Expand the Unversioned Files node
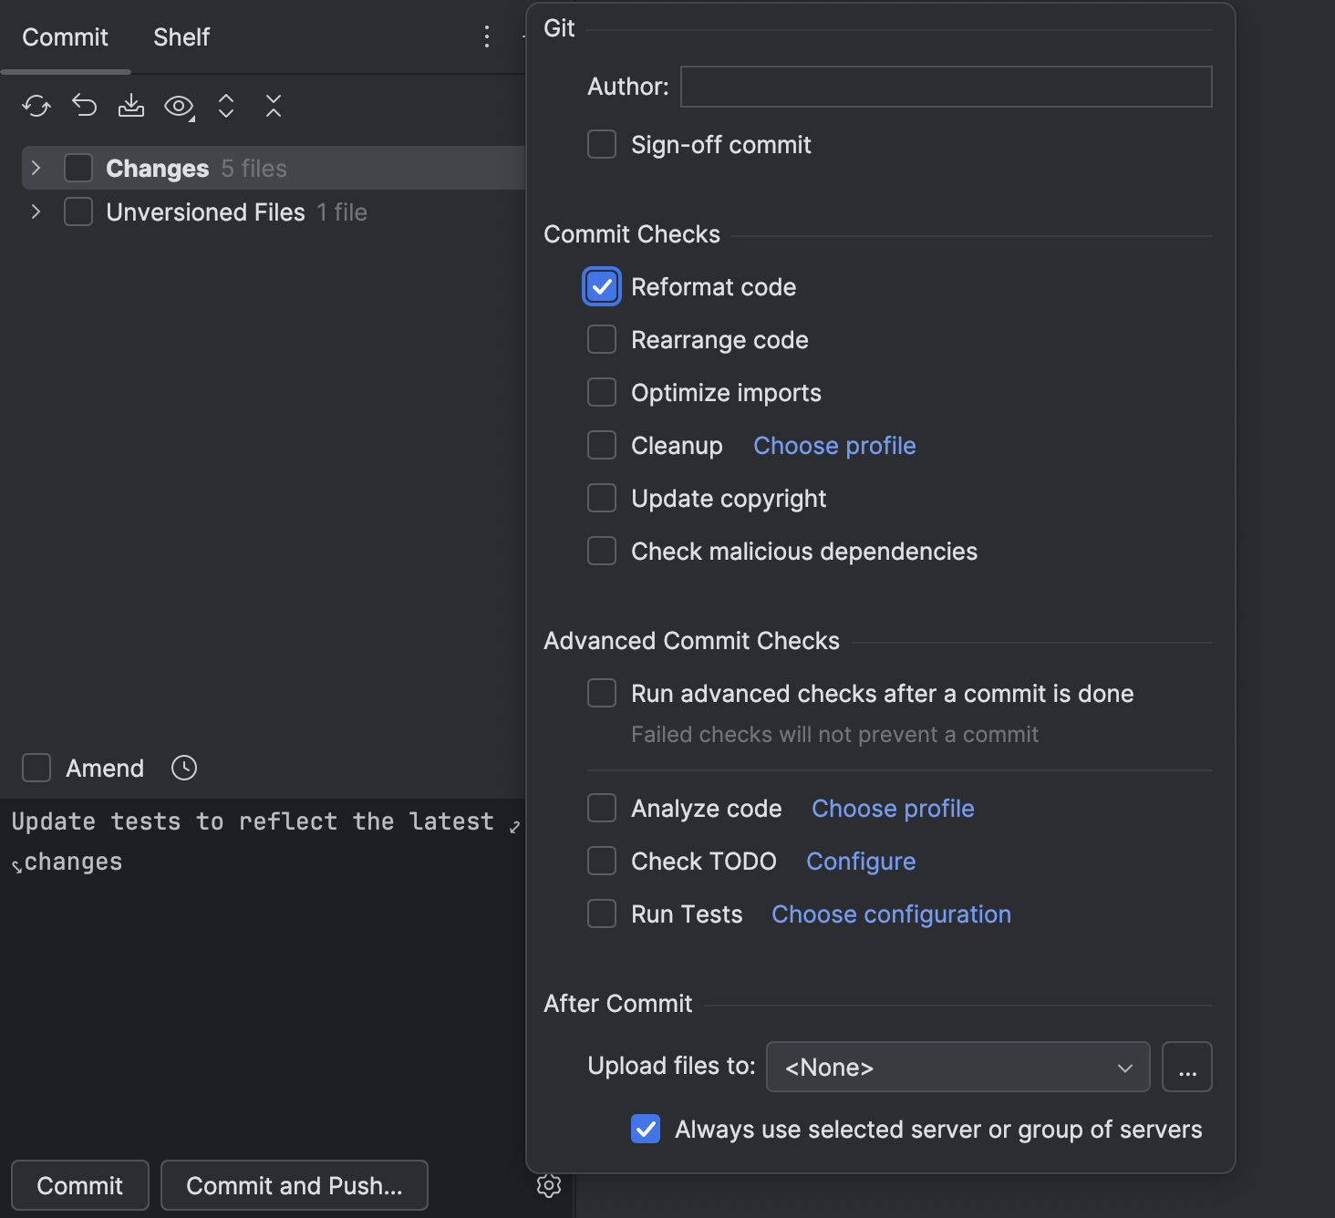 click(x=35, y=212)
